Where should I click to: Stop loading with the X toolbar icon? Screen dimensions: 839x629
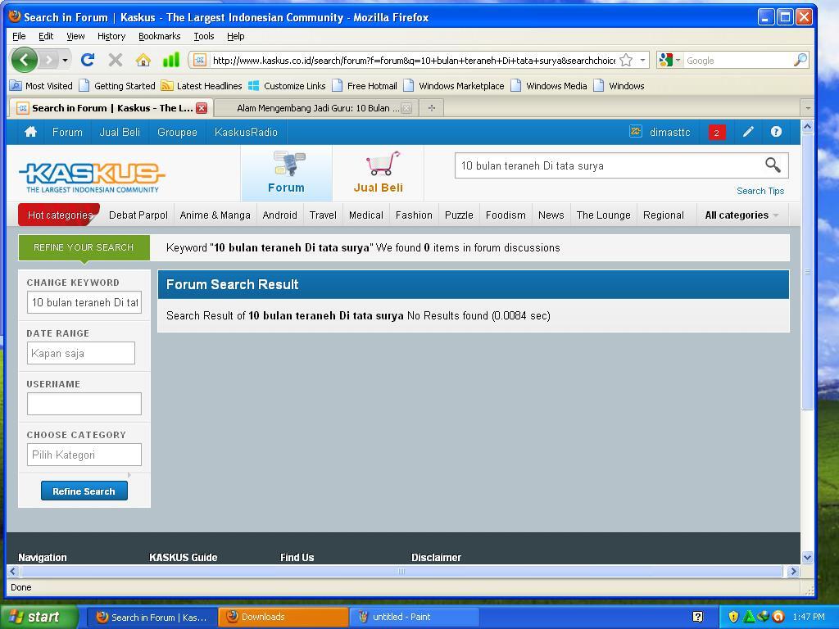(115, 60)
